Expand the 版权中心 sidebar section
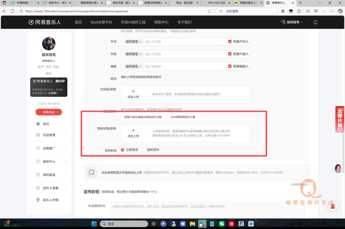The width and height of the screenshot is (345, 229). tap(66, 161)
